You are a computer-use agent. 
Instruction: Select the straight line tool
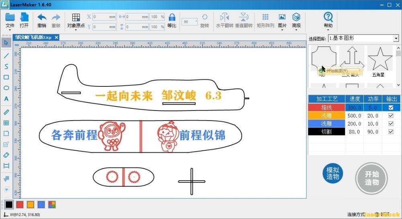6,56
